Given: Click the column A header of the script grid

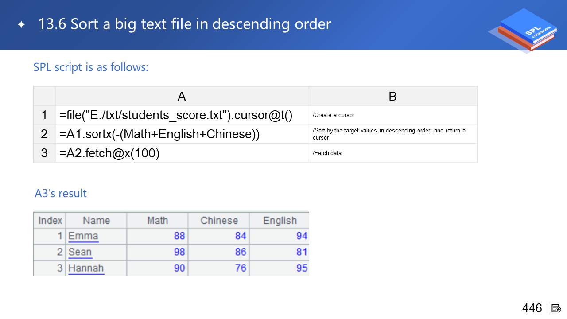Looking at the screenshot, I should 182,96.
